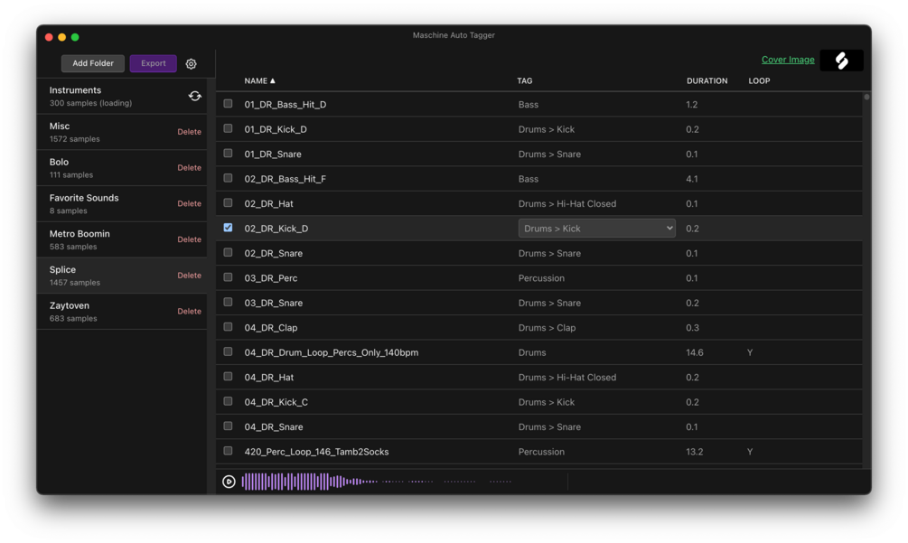Delete the Zaytoven folder
908x543 pixels.
click(190, 312)
